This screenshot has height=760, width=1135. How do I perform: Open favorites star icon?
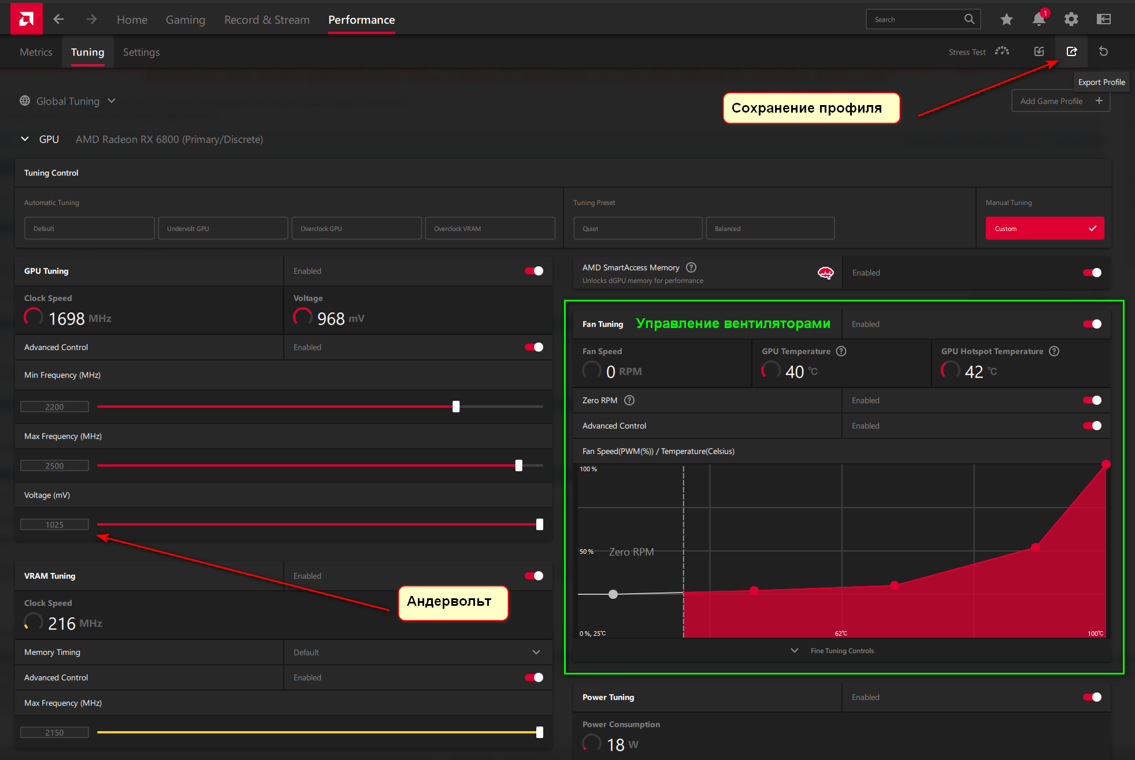tap(1006, 20)
